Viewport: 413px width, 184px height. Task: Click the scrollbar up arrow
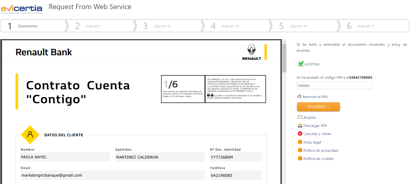coord(284,41)
